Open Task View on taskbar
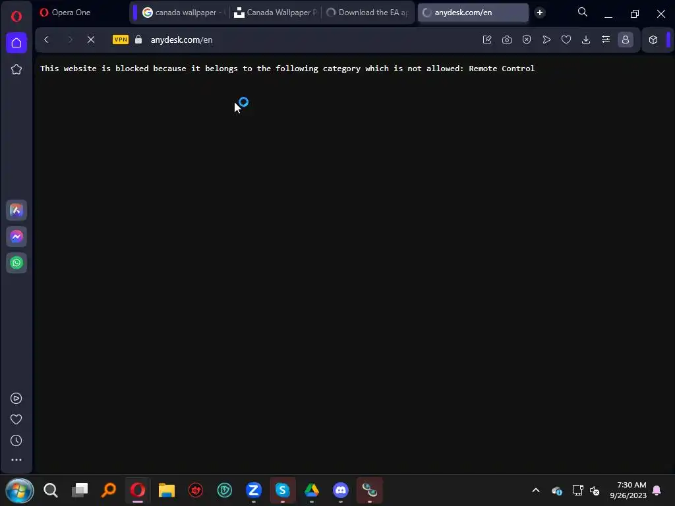The height and width of the screenshot is (506, 675). tap(80, 490)
